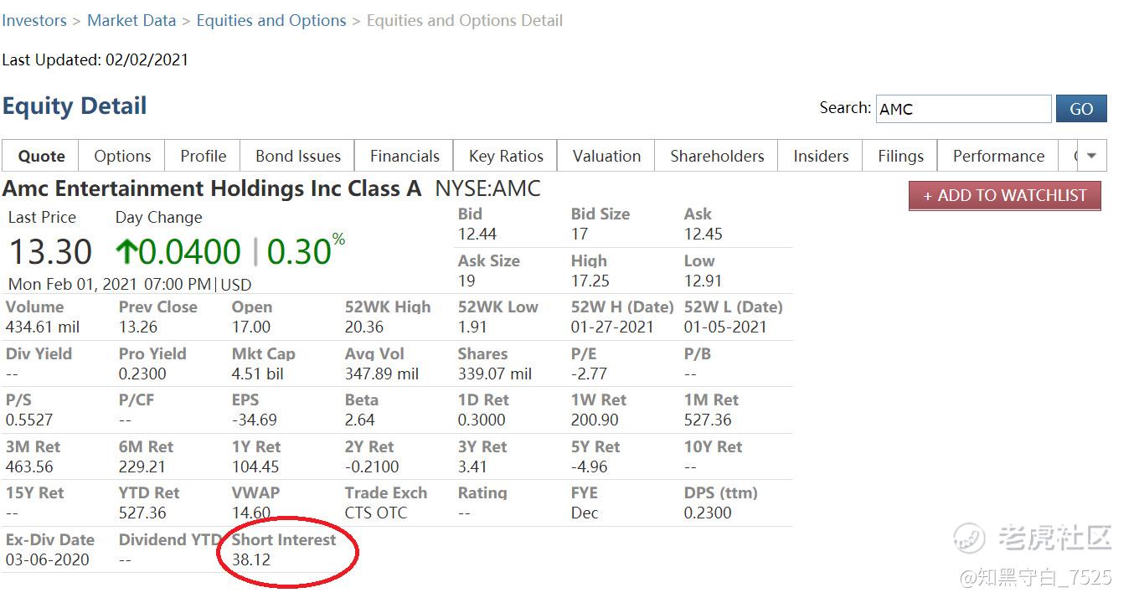1134x603 pixels.
Task: Click the Low value 12.91
Action: (703, 281)
